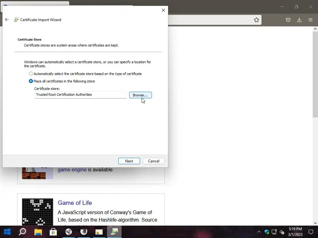Click the Certificate store text field
This screenshot has width=318, height=238.
(x=80, y=95)
